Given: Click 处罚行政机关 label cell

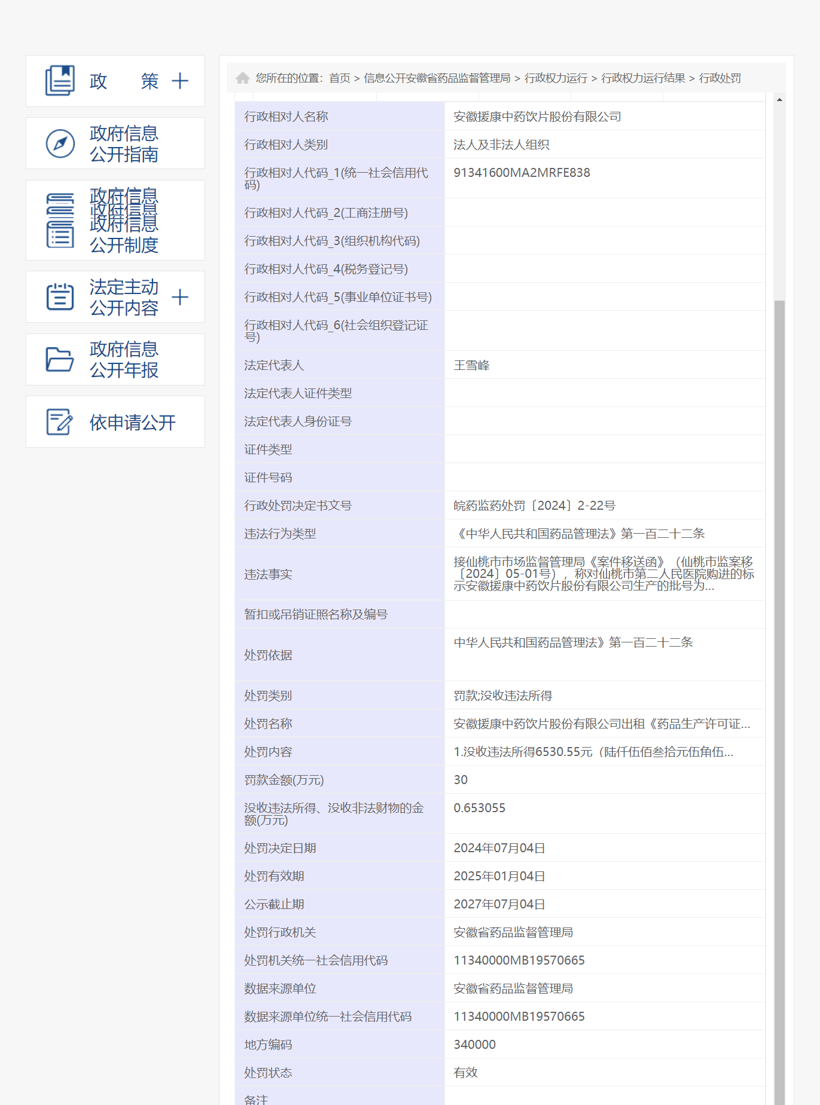Looking at the screenshot, I should point(340,932).
